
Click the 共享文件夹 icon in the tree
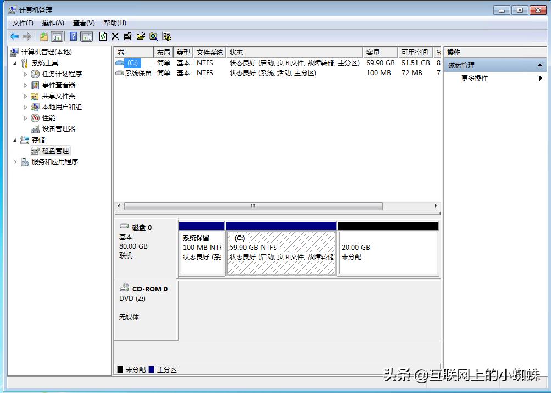pos(35,96)
